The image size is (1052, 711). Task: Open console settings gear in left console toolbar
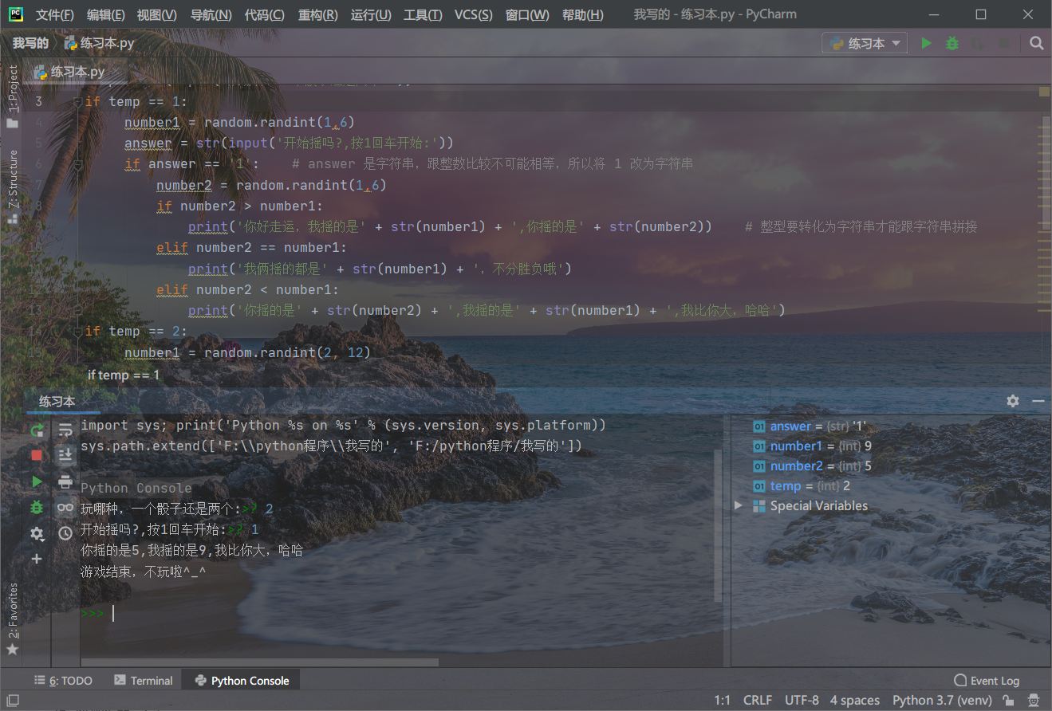(x=37, y=533)
